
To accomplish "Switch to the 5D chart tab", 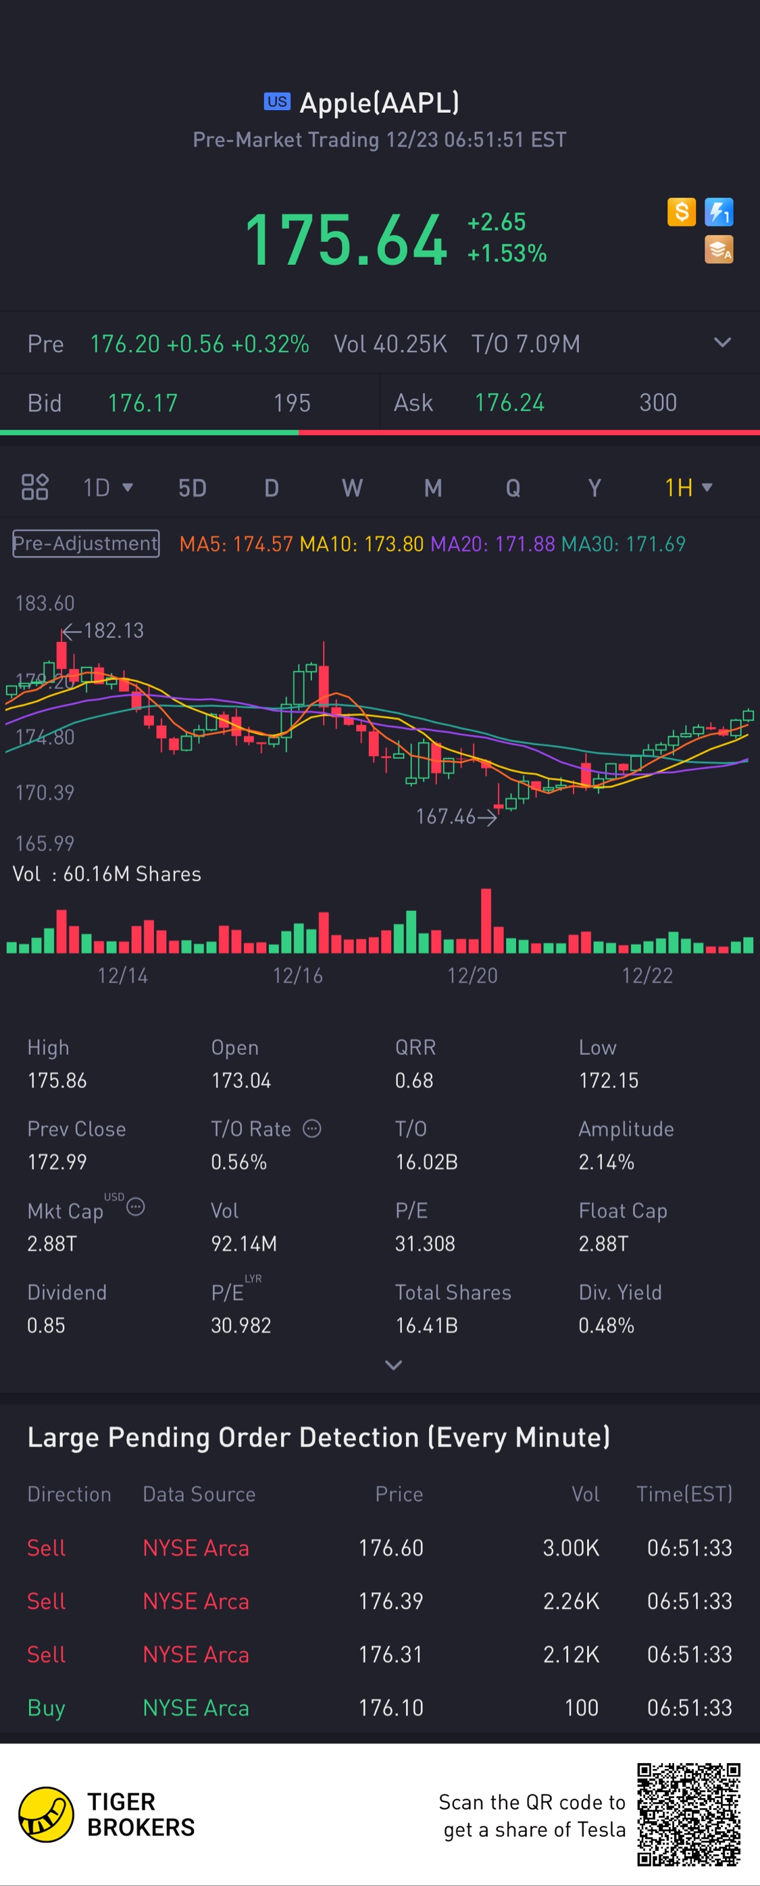I will (193, 488).
